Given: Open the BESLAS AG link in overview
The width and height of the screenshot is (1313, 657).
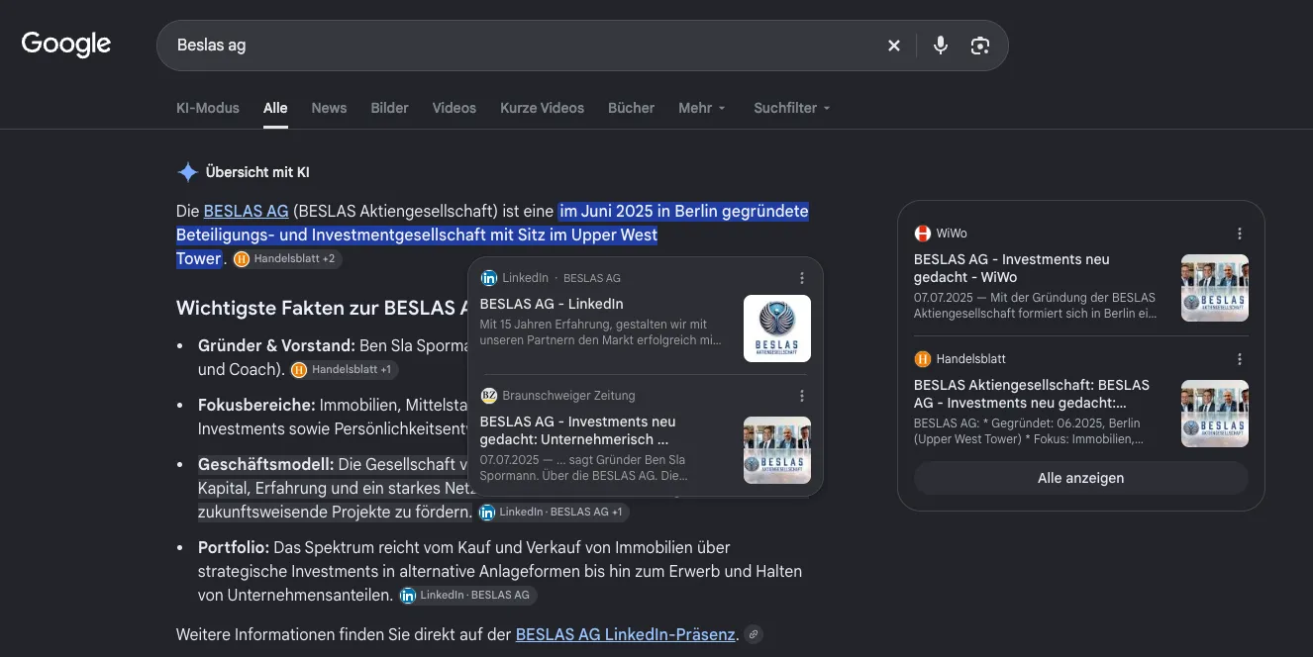Looking at the screenshot, I should [246, 211].
